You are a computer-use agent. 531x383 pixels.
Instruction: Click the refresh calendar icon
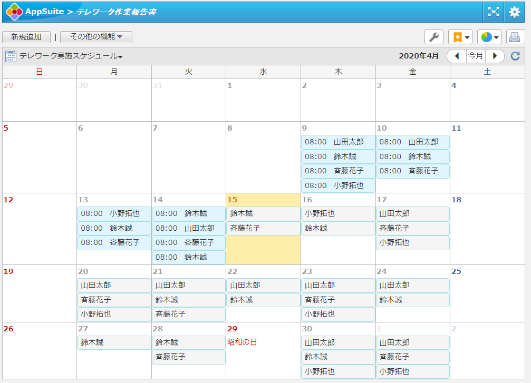click(x=515, y=56)
